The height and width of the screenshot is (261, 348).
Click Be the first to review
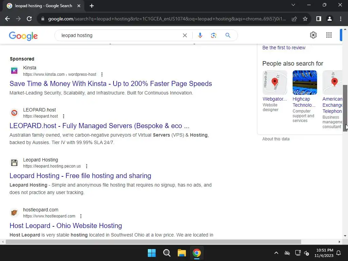tap(284, 48)
